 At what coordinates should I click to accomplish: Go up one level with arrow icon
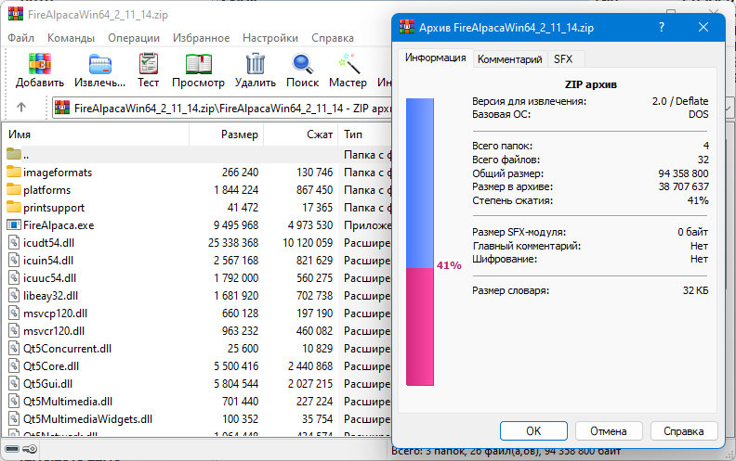tap(21, 108)
